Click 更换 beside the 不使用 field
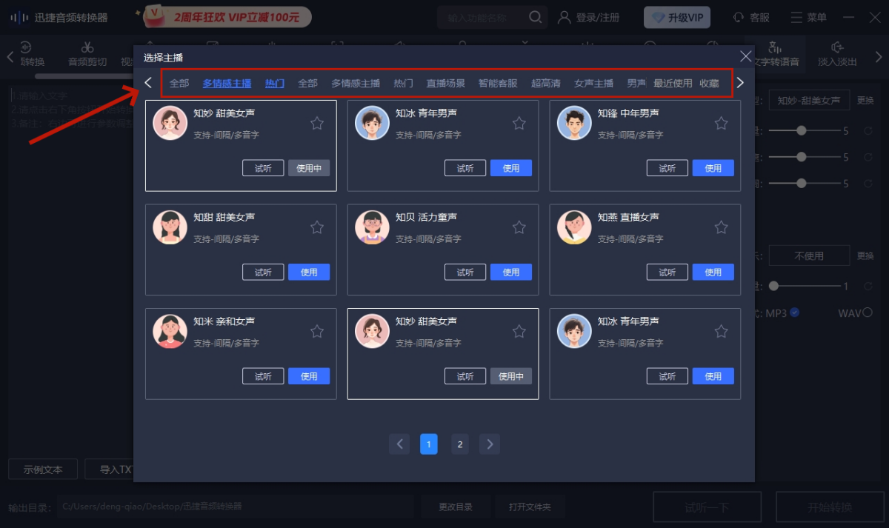Image resolution: width=889 pixels, height=528 pixels. pos(865,255)
